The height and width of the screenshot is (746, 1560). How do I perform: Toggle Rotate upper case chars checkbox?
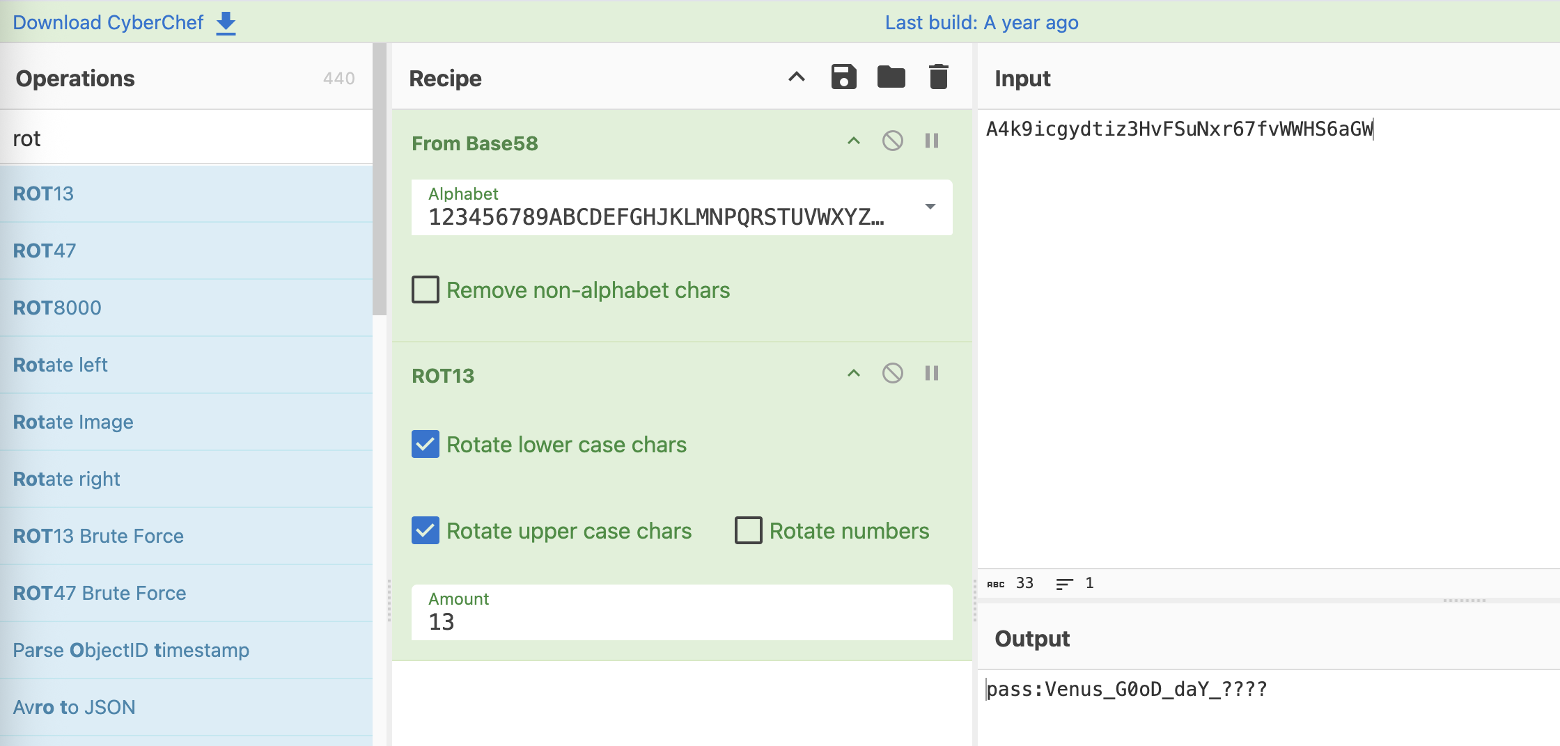click(x=426, y=530)
